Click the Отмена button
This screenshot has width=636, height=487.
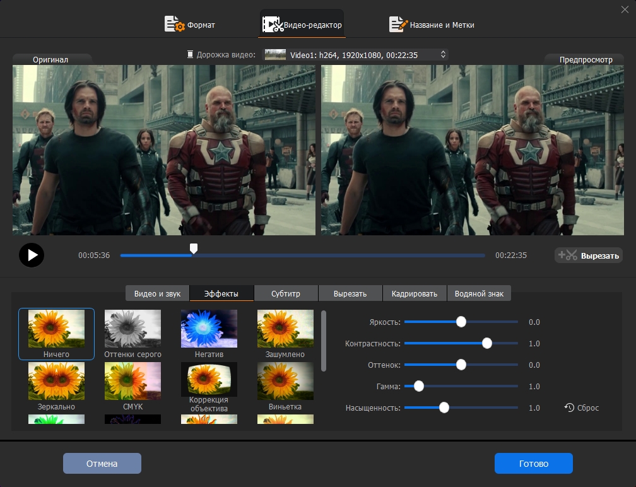coord(102,464)
